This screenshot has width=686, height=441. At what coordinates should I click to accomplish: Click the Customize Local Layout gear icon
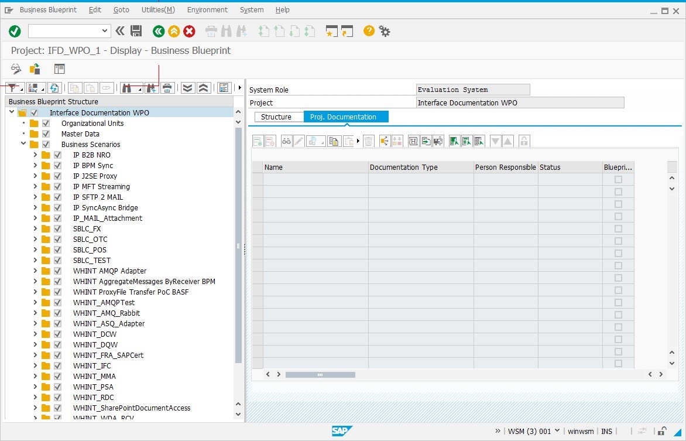(385, 31)
